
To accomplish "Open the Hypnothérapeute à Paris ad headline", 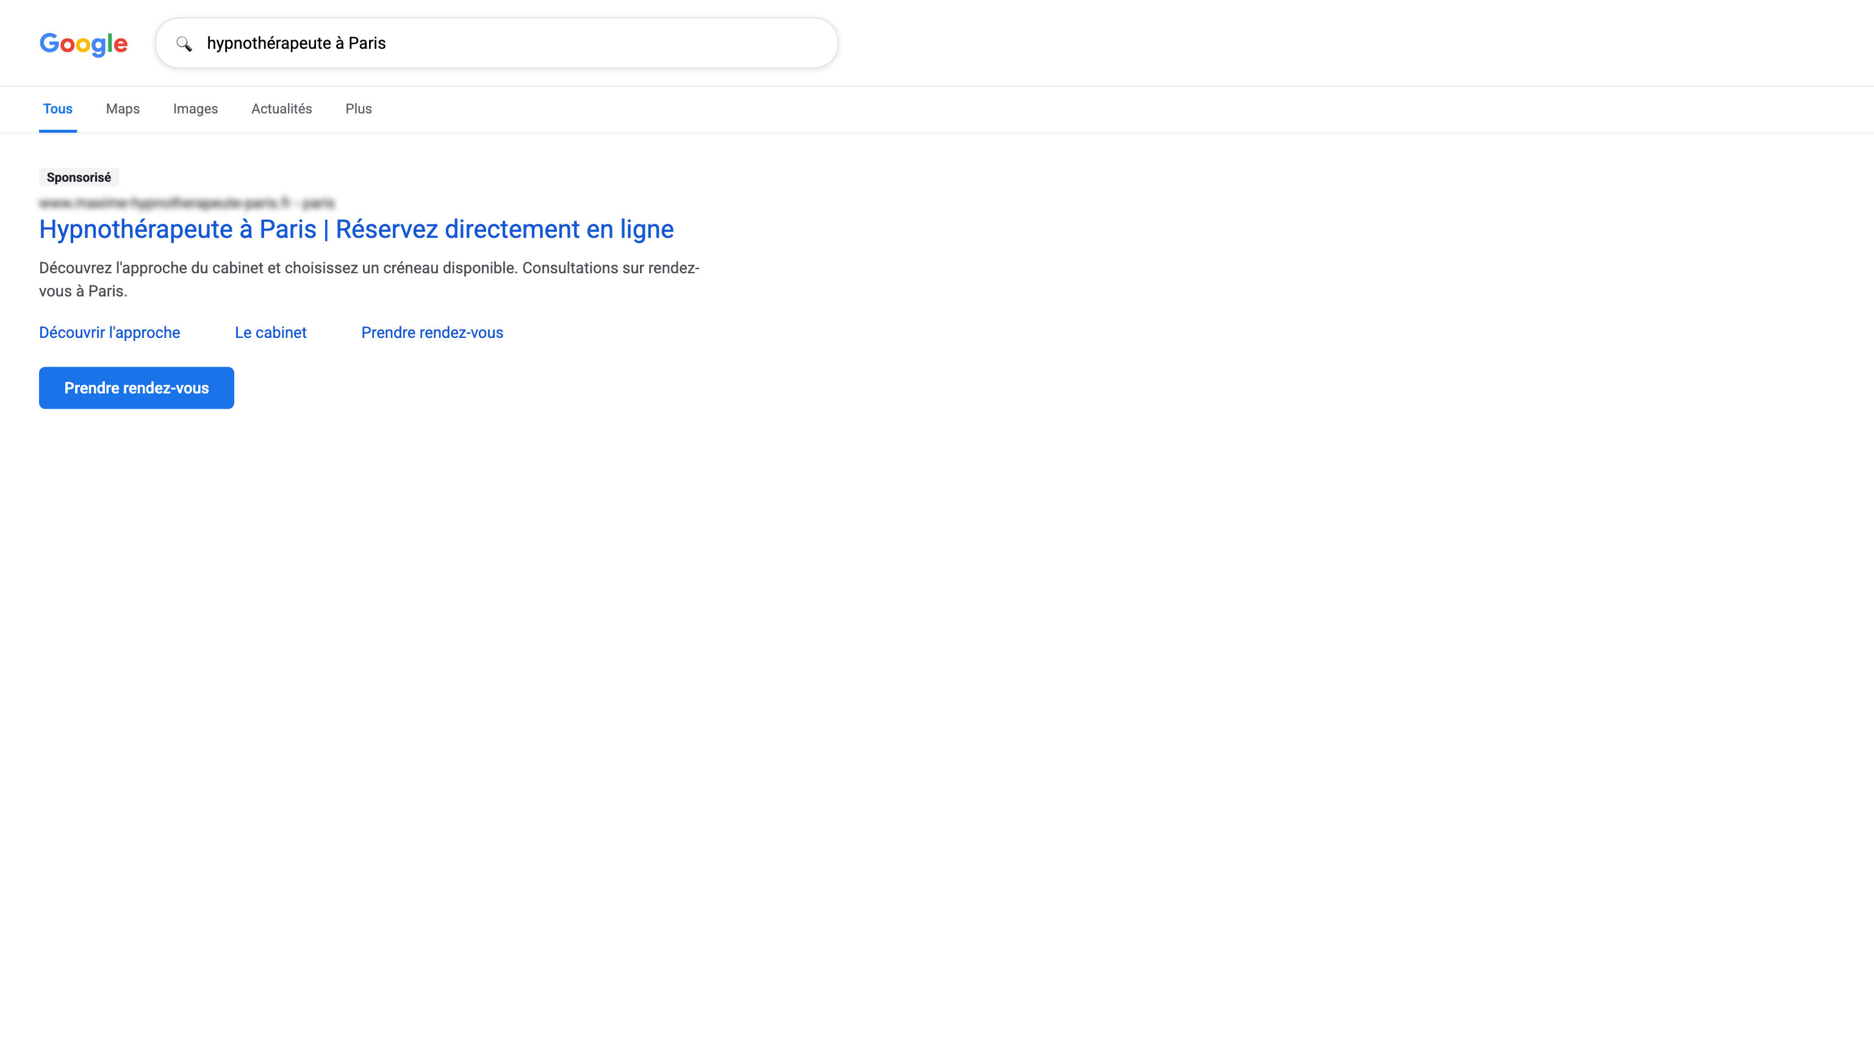I will (x=356, y=229).
